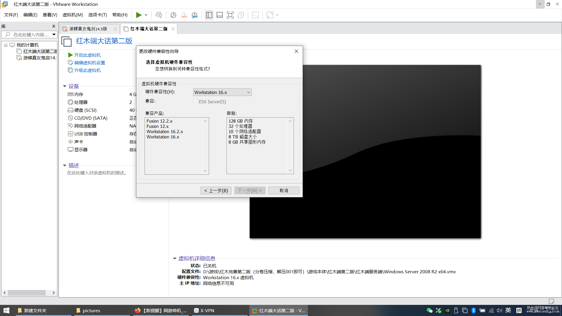562x316 pixels.
Task: Open the snapshot manager wrench-clock icon
Action: click(x=195, y=15)
